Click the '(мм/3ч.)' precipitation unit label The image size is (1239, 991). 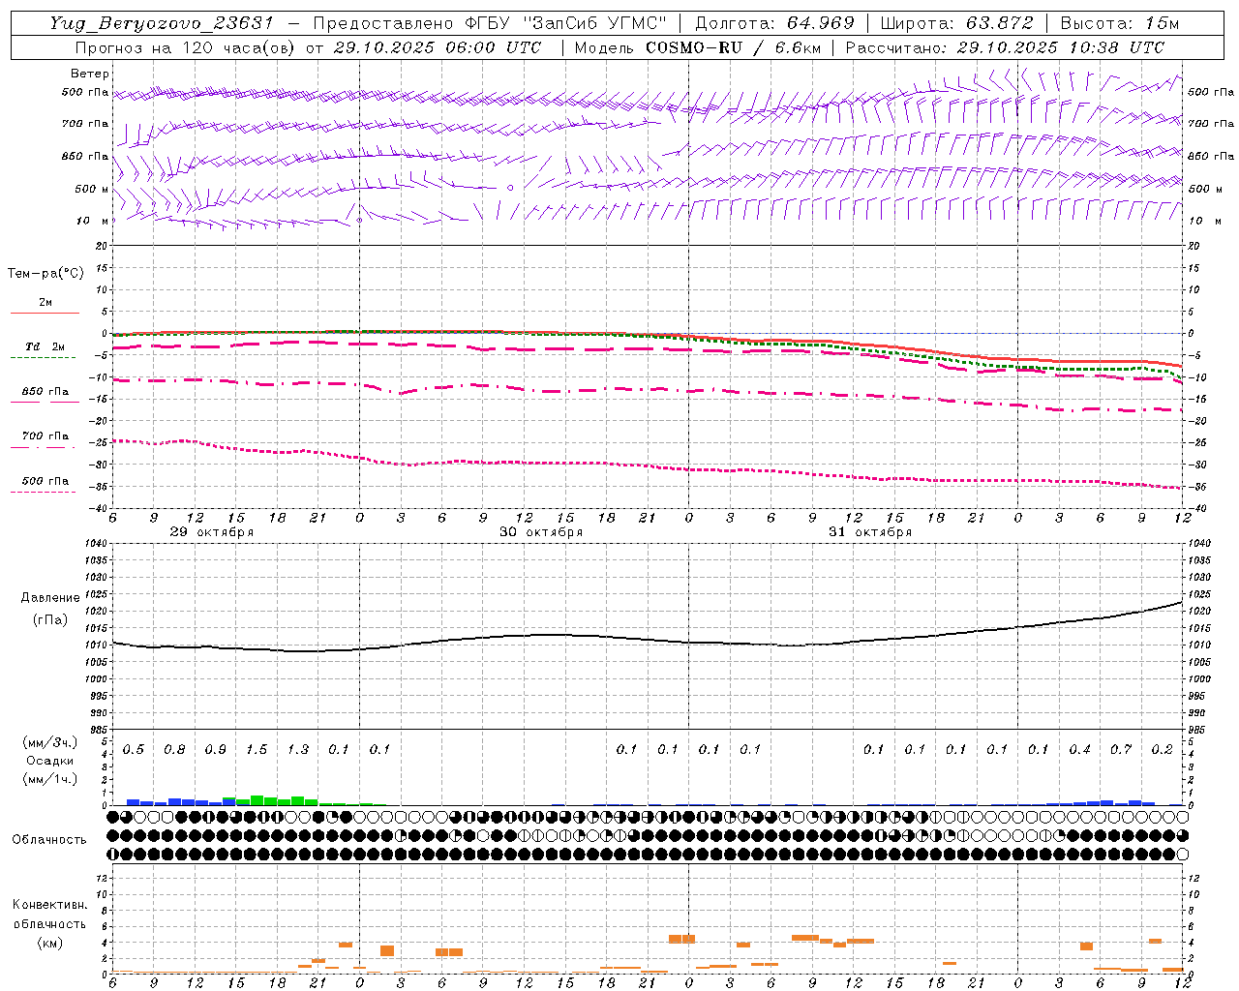click(50, 742)
